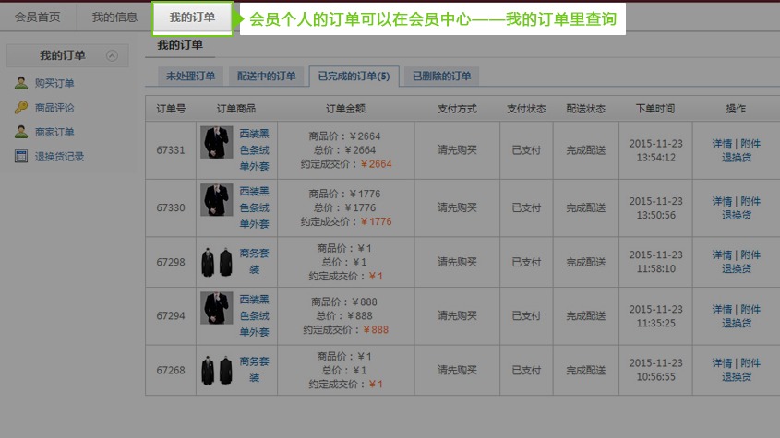
Task: Click 退换货 for order 67330
Action: point(737,215)
